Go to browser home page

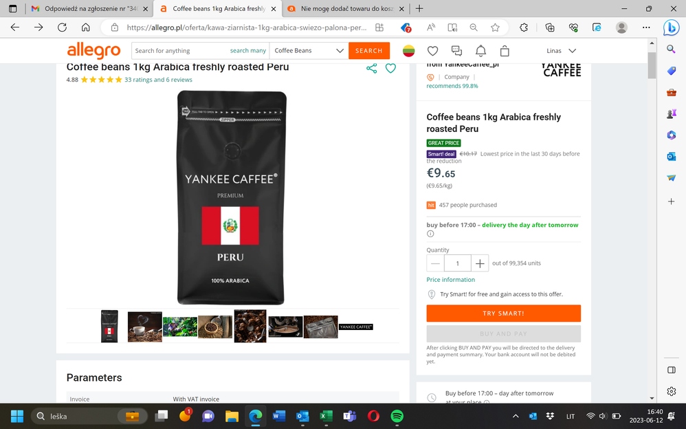pyautogui.click(x=86, y=27)
